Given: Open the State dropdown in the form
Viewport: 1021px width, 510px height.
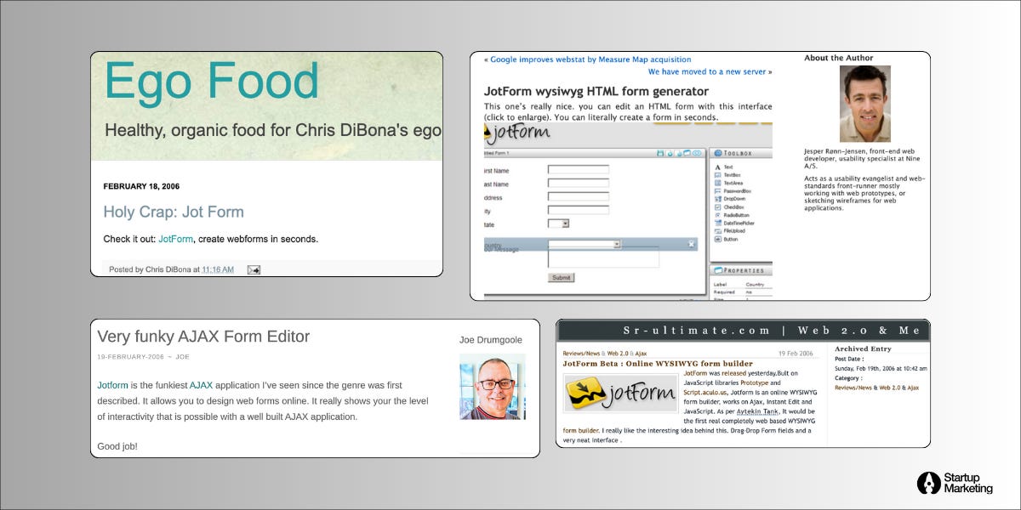Looking at the screenshot, I should tap(558, 224).
